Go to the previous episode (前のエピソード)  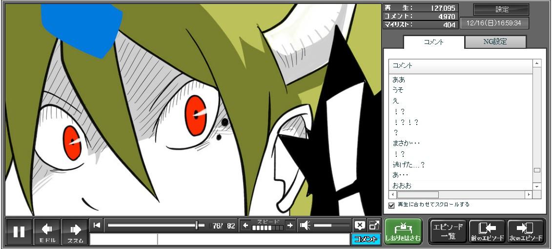[x=487, y=231]
